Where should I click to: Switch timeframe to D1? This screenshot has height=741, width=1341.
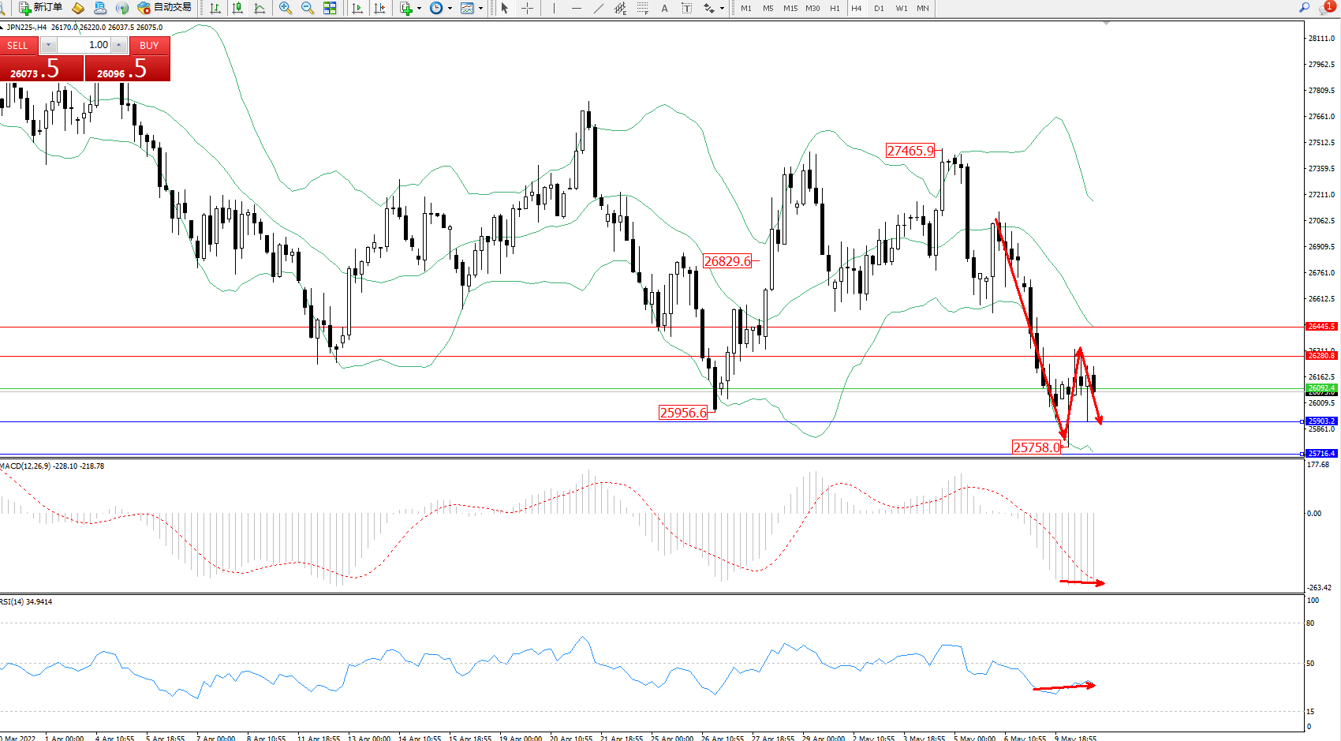[879, 8]
